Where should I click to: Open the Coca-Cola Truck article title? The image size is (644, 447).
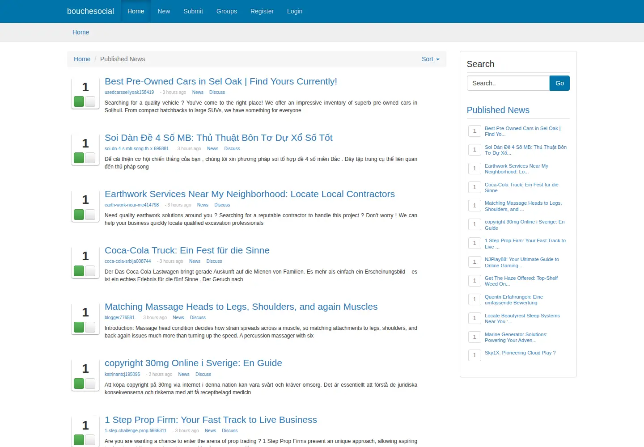click(187, 250)
